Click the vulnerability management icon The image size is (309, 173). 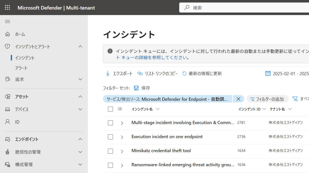pyautogui.click(x=8, y=152)
